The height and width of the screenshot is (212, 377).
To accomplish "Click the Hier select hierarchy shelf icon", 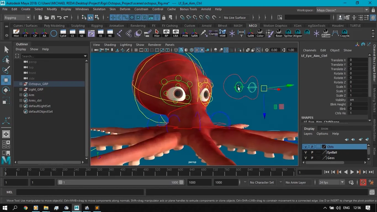I will (x=157, y=33).
